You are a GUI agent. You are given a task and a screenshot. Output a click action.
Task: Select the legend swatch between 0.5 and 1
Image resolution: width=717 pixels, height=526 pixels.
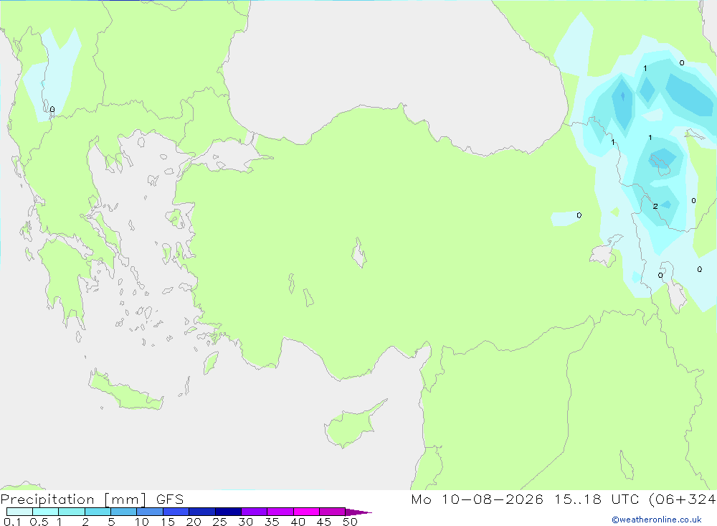coord(46,512)
